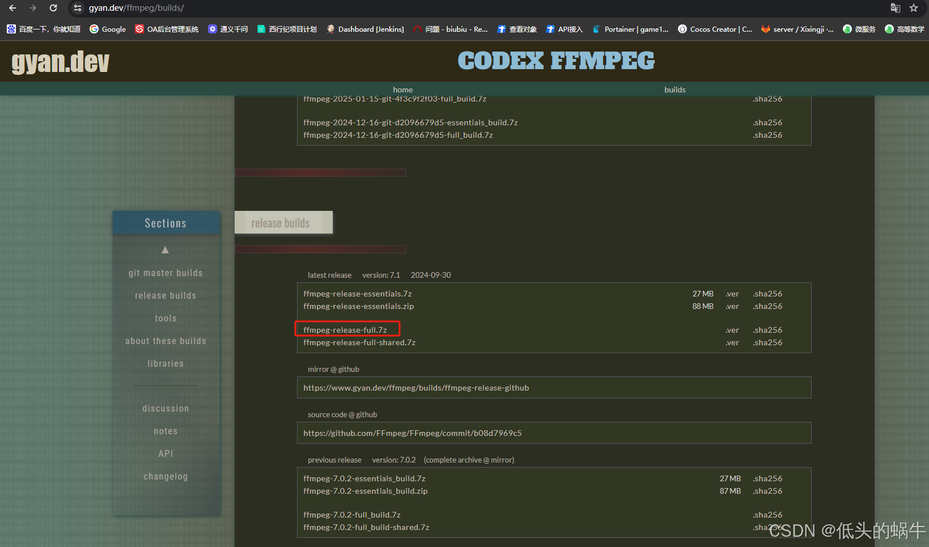Download ffmpeg-2024-12-16-git-d2096679d5-essentials_build.7z
The width and height of the screenshot is (929, 547).
click(x=410, y=122)
